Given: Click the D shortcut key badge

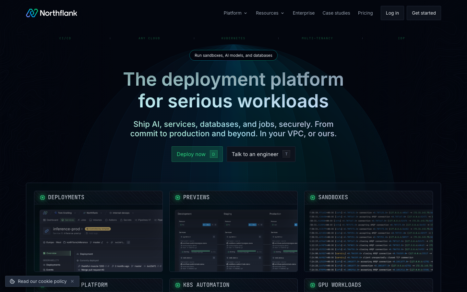Looking at the screenshot, I should [214, 154].
